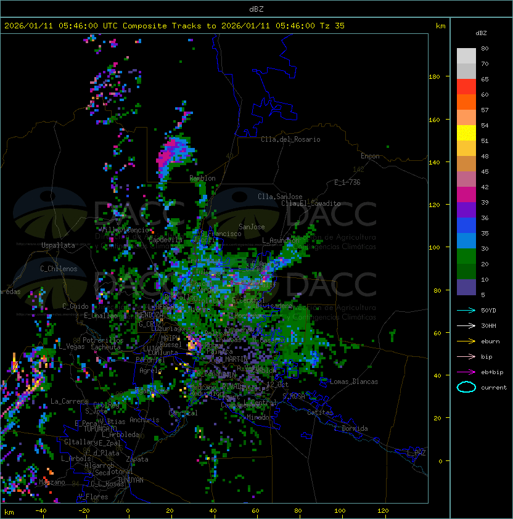Click the 'Encon' map label
513x519 pixels.
coord(370,156)
